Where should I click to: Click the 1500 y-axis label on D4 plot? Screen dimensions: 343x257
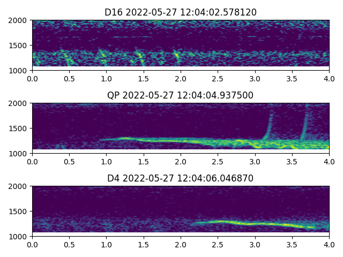20,211
